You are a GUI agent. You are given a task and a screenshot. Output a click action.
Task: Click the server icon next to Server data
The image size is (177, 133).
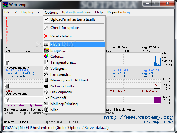(46, 44)
